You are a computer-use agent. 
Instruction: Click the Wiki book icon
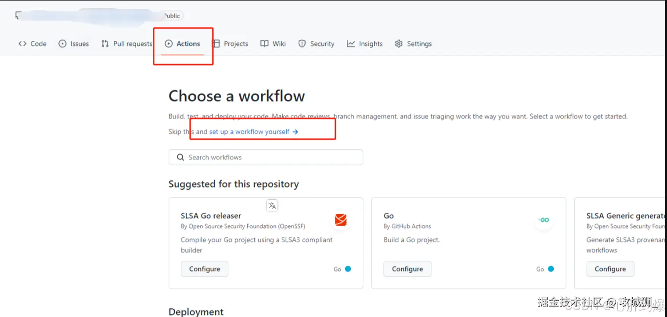pyautogui.click(x=264, y=43)
